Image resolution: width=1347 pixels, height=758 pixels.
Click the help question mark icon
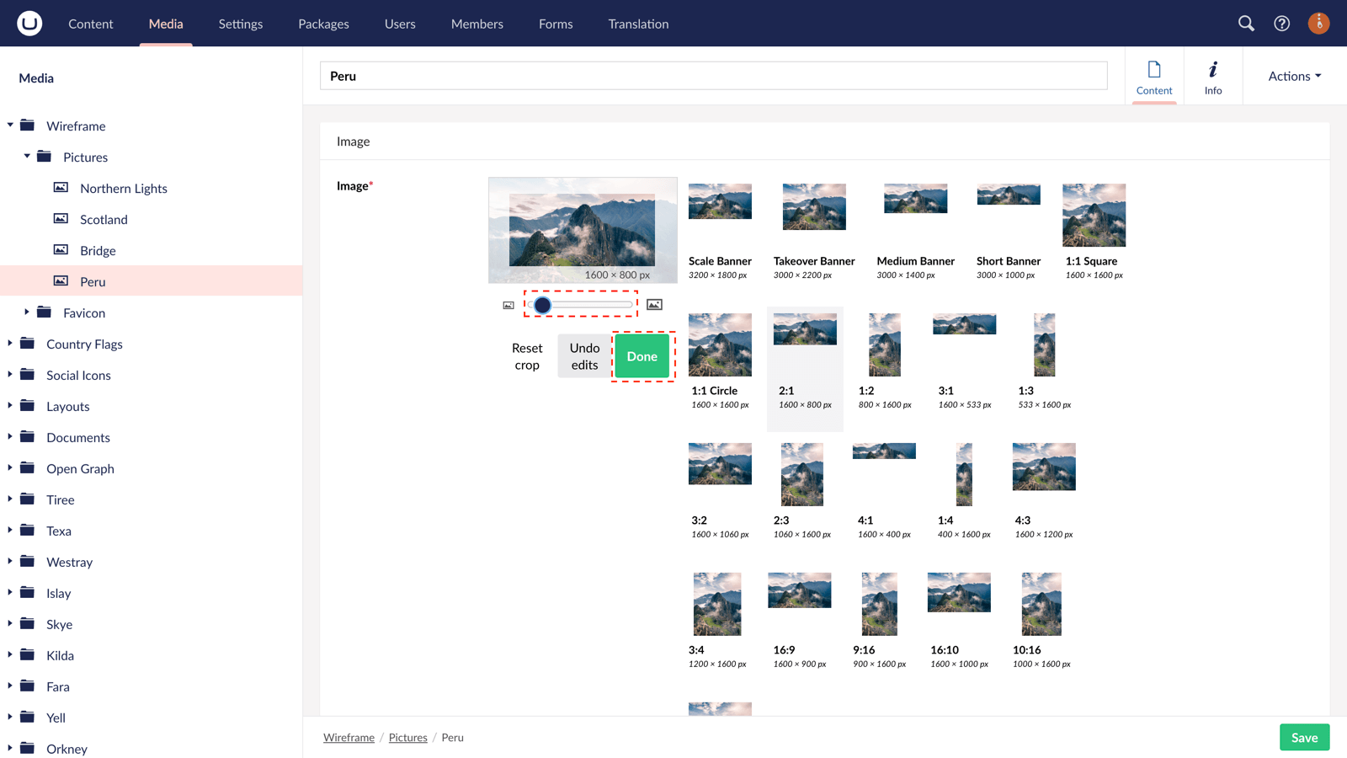click(1281, 24)
